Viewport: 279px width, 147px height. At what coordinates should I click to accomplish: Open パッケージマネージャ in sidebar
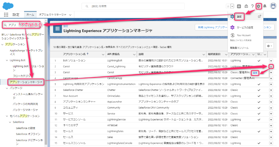pyautogui.click(x=25, y=110)
